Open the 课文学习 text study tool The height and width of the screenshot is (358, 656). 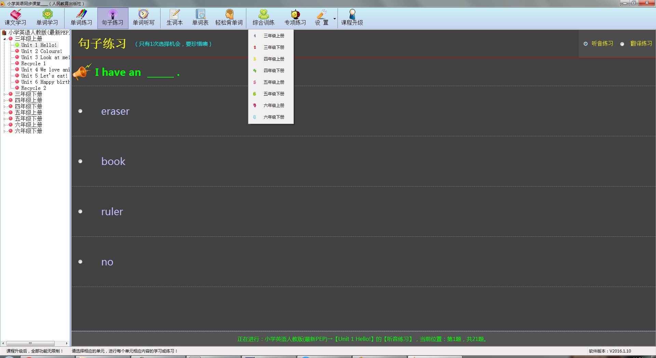coord(15,18)
